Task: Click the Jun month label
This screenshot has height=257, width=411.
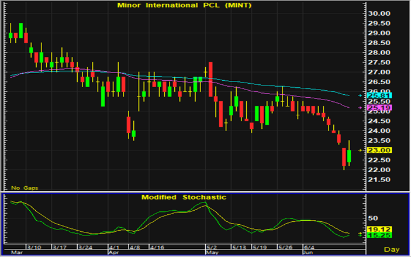Action: pyautogui.click(x=308, y=252)
